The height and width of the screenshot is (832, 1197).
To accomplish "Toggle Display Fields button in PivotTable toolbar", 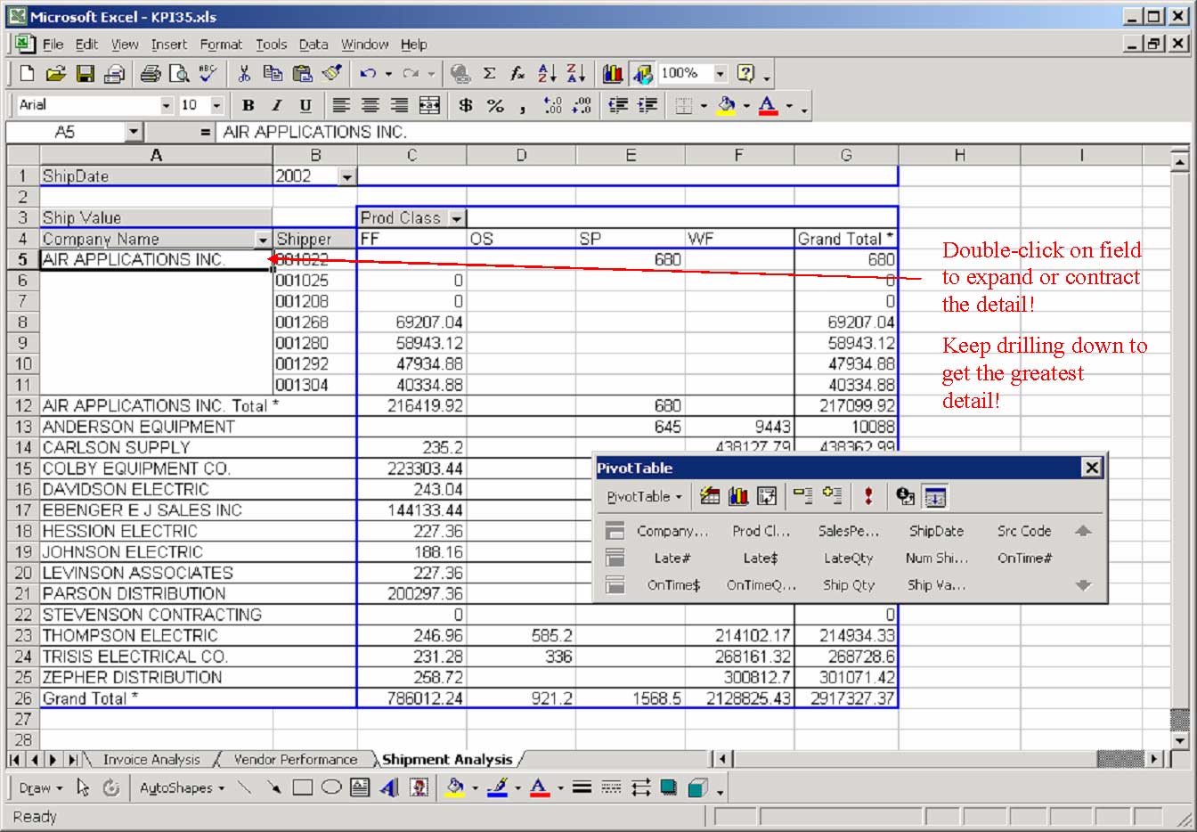I will 934,496.
